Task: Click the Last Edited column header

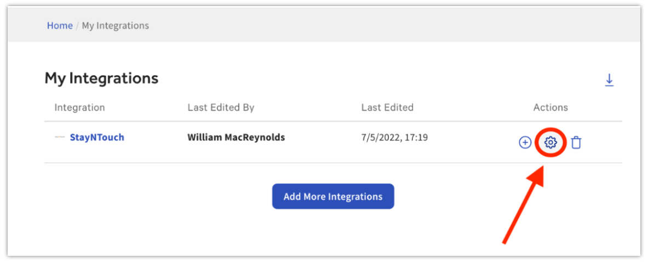Action: [387, 107]
